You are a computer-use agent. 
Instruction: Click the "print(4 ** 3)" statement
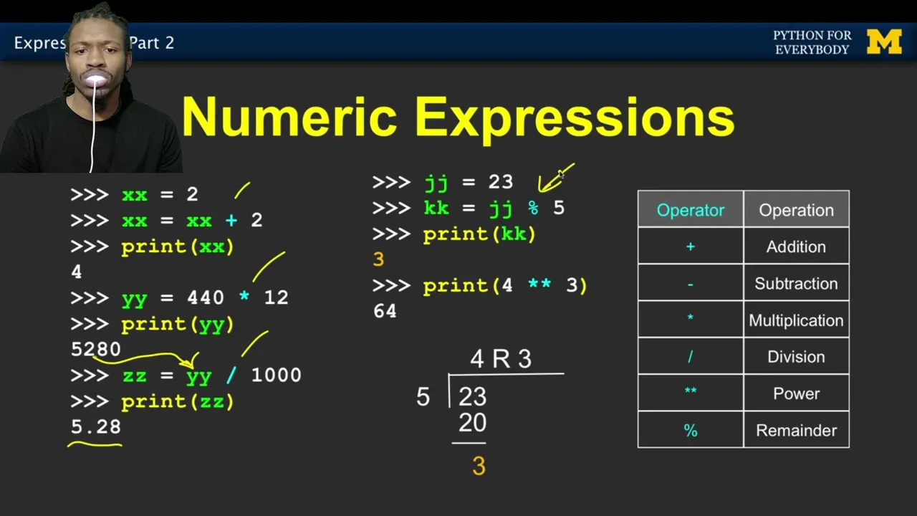[505, 286]
